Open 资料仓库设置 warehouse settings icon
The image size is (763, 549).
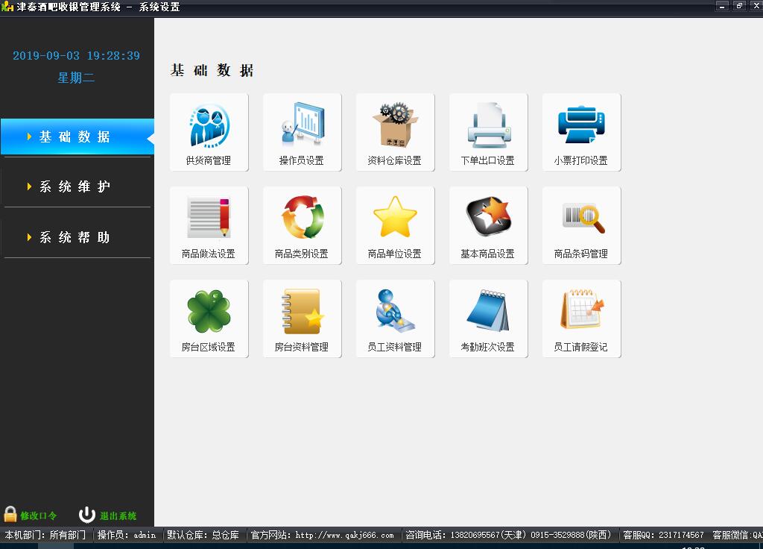(395, 128)
